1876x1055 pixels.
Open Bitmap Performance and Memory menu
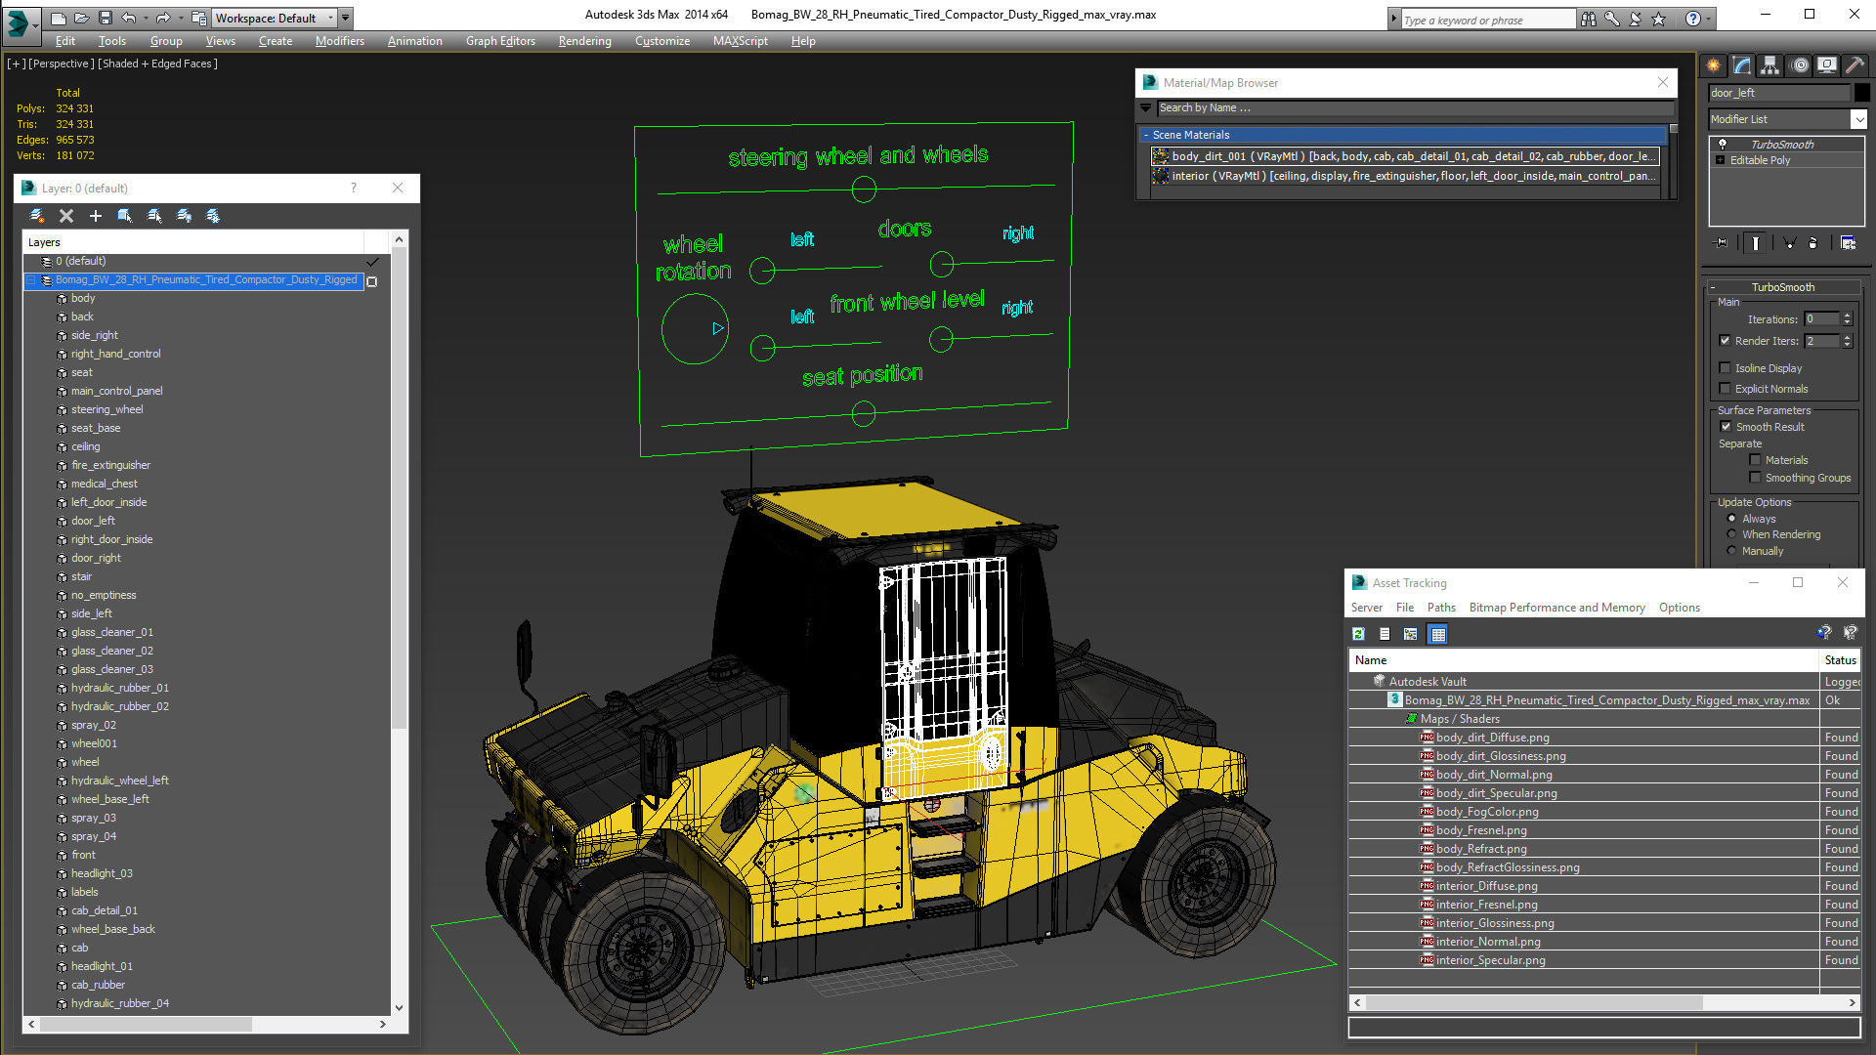[1557, 608]
